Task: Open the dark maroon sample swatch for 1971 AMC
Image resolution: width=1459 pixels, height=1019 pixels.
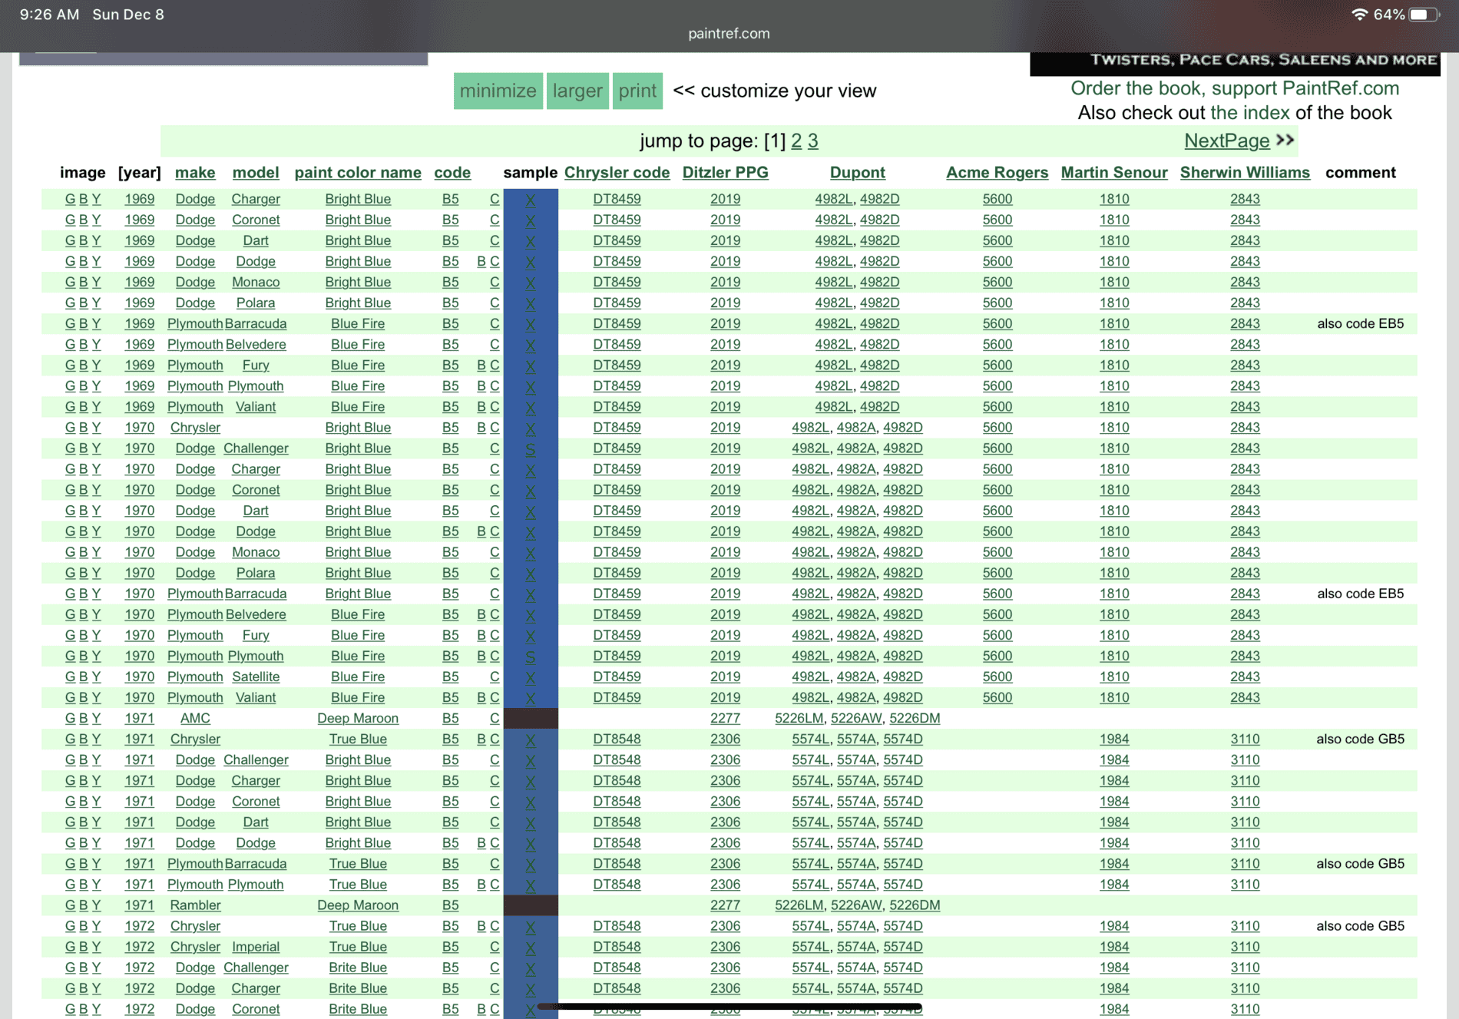Action: click(x=531, y=719)
